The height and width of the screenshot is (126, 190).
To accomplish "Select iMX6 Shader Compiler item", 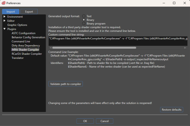I will [25, 50].
